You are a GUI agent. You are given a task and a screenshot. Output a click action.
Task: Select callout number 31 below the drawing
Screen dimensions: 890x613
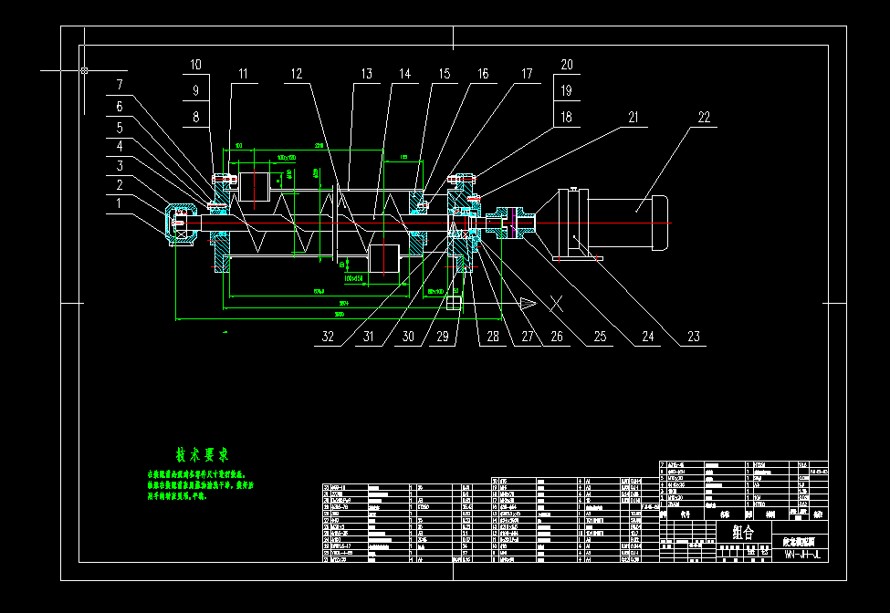pyautogui.click(x=369, y=337)
